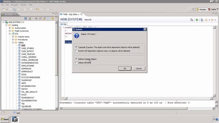The height and width of the screenshot is (123, 219).
Task: Select Delete Catalog Object radio option
Action: pos(76,59)
